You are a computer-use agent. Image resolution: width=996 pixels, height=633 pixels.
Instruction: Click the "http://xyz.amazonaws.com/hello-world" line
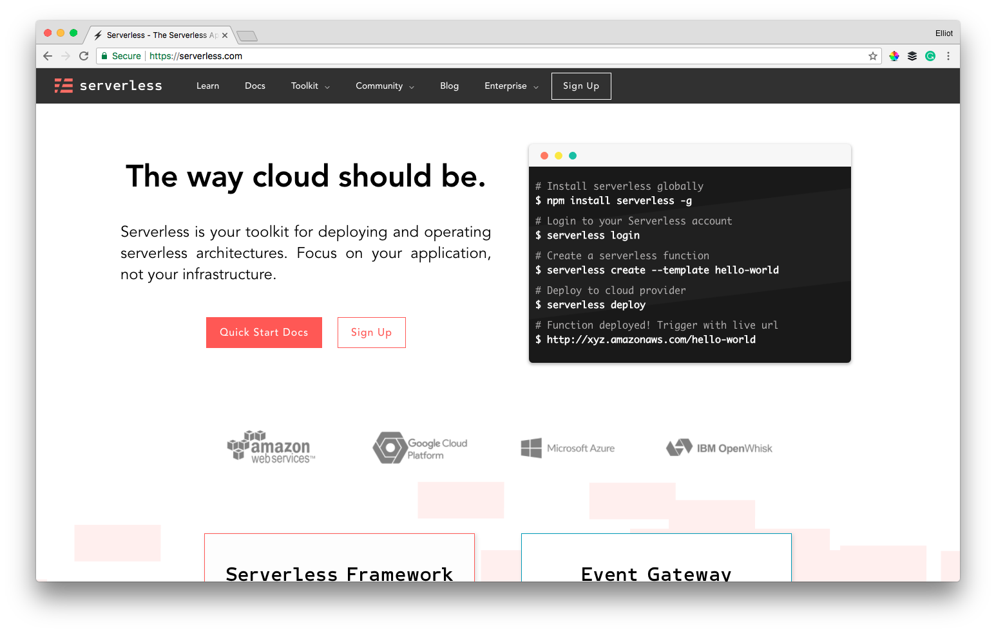pyautogui.click(x=646, y=340)
